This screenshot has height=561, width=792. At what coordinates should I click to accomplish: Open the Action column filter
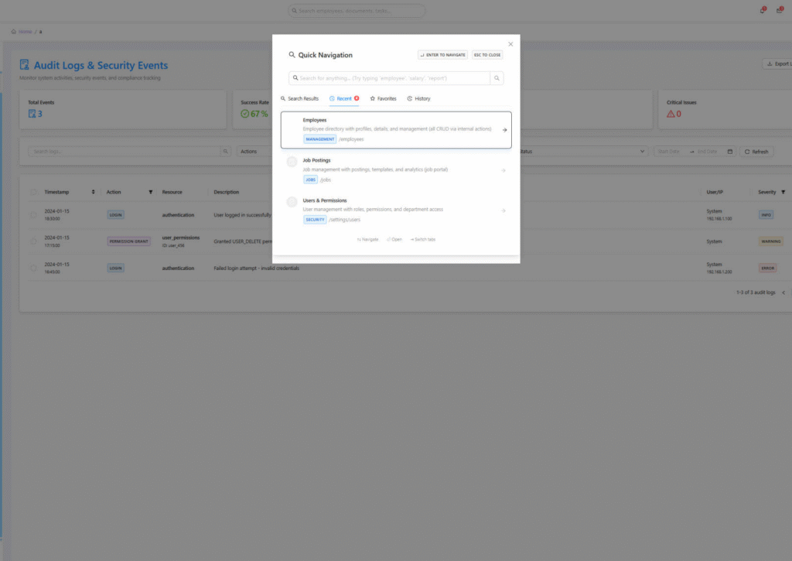[150, 192]
